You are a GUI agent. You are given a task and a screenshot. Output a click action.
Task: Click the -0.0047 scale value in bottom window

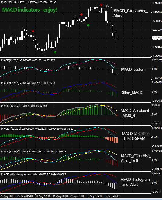click(156, 192)
